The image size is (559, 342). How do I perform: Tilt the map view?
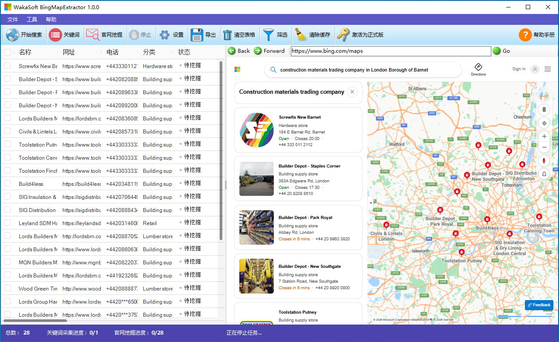pos(544,174)
